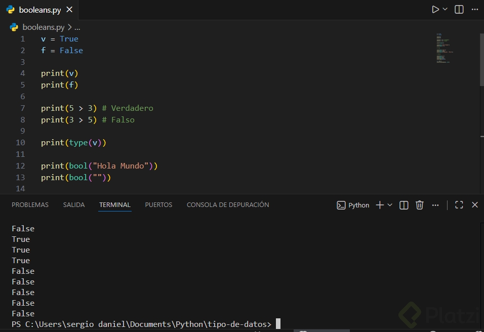Open the CONSOLA DE DEPURACIÓN tab
The width and height of the screenshot is (484, 332).
tap(228, 205)
